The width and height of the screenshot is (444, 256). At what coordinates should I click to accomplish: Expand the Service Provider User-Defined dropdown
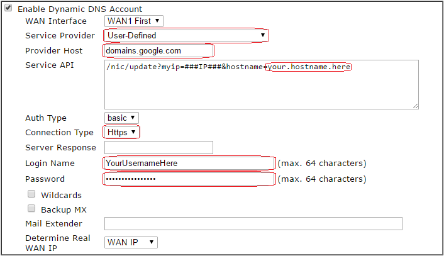[186, 35]
